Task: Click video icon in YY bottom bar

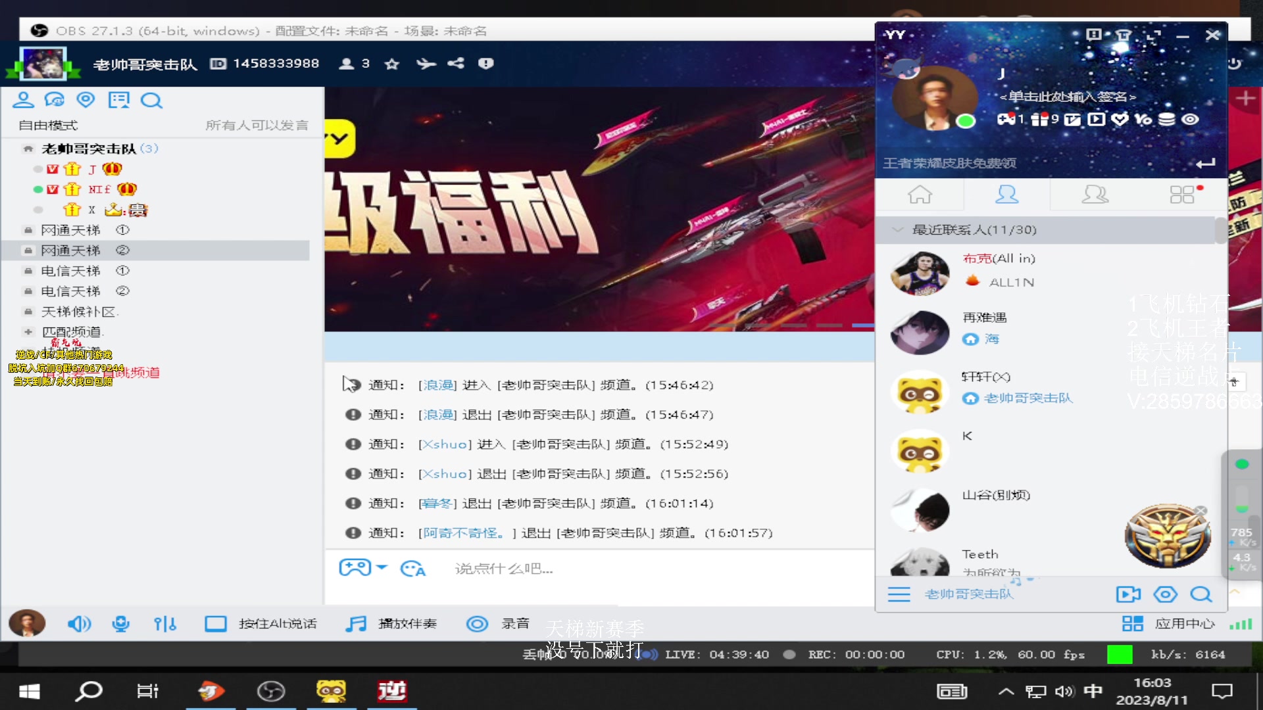Action: 1128,594
